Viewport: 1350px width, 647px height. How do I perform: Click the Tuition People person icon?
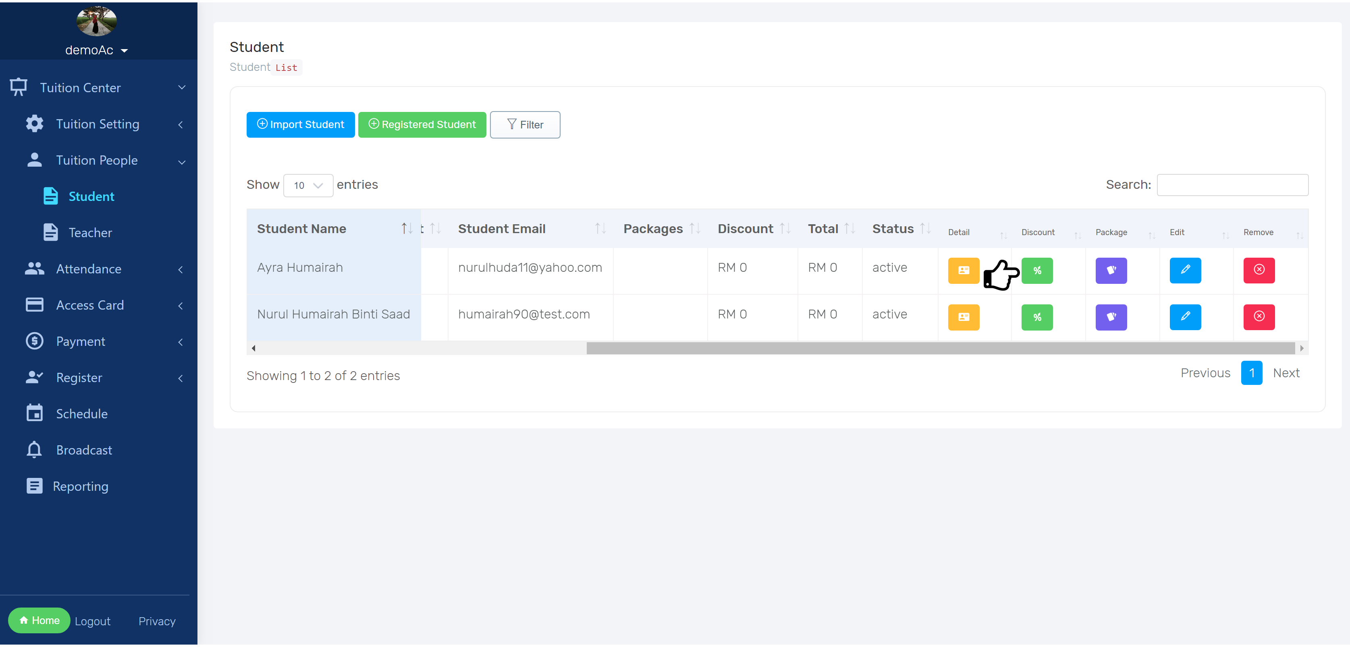[x=35, y=160]
